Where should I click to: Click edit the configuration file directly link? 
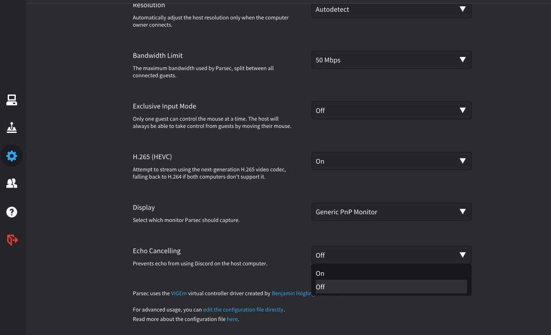[x=243, y=310]
